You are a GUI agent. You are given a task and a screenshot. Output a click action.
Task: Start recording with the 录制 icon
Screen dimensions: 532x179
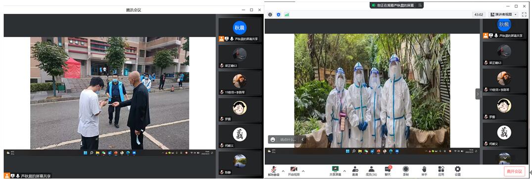406,171
